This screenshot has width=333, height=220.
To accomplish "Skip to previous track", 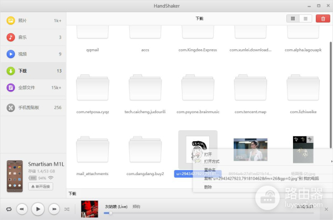I will tap(22, 209).
